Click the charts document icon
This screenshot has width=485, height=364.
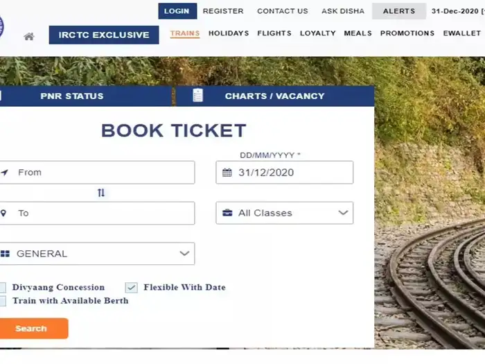198,96
